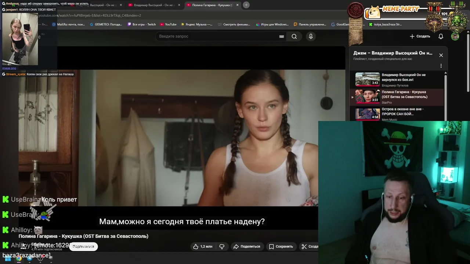Viewport: 470px width, 264px height.
Task: Open a new browser tab with plus button
Action: click(x=246, y=5)
